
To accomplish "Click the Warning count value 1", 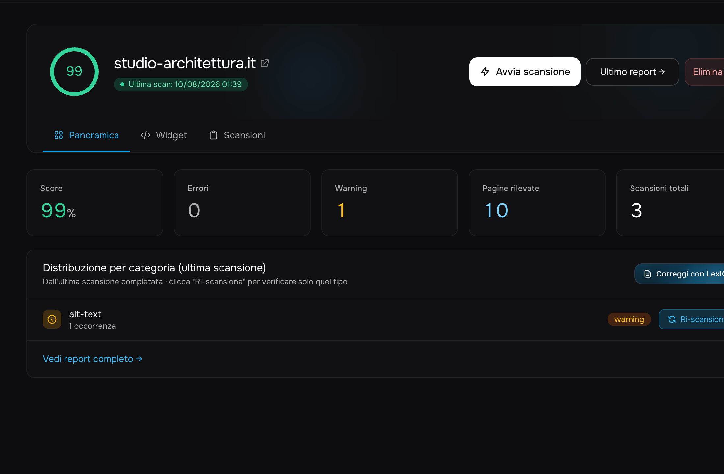I will tap(341, 211).
